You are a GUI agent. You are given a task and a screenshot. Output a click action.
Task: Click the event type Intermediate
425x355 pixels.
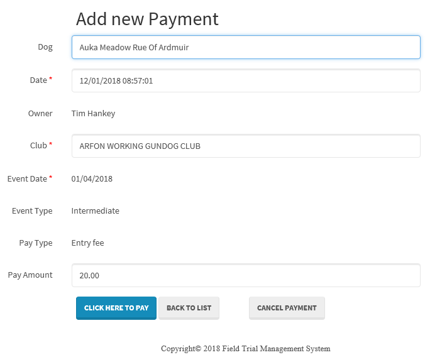point(95,210)
